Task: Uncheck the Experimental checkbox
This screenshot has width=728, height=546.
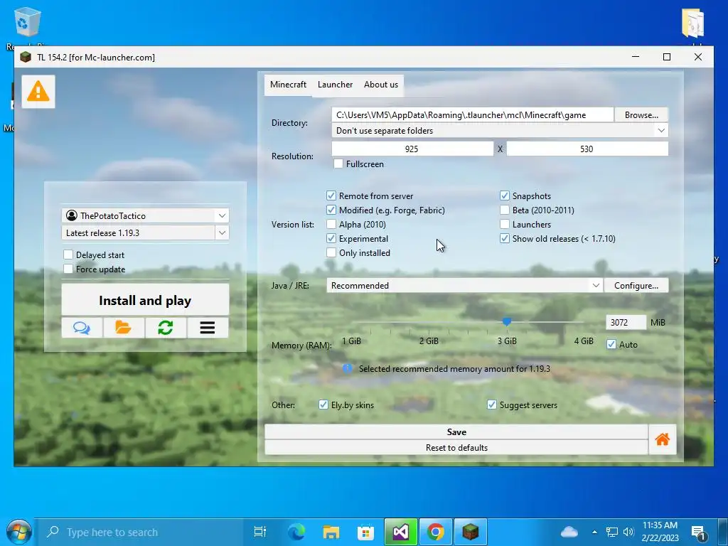Action: click(331, 238)
